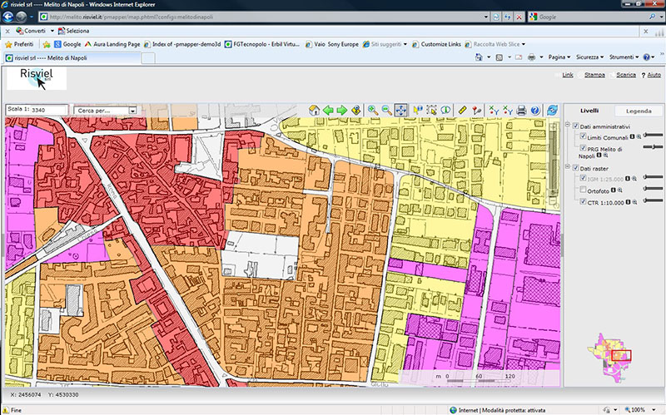The image size is (666, 415).
Task: Select the zoom in magnifier tool
Action: click(x=373, y=110)
